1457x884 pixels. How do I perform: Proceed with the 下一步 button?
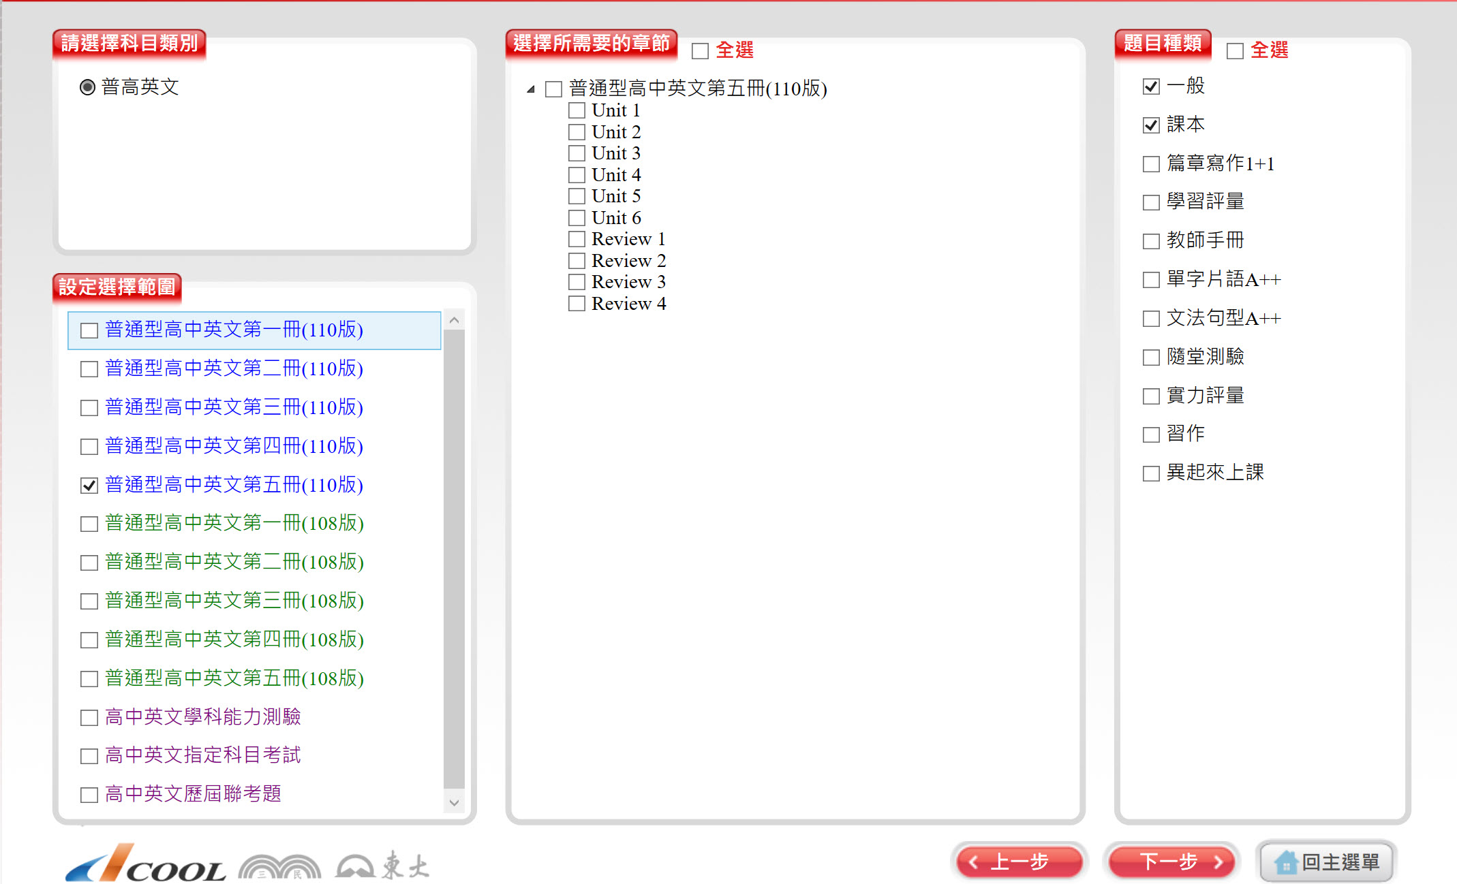1171,862
